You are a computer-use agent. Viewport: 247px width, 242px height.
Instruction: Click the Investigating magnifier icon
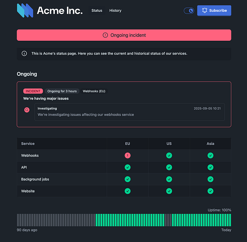[27, 110]
